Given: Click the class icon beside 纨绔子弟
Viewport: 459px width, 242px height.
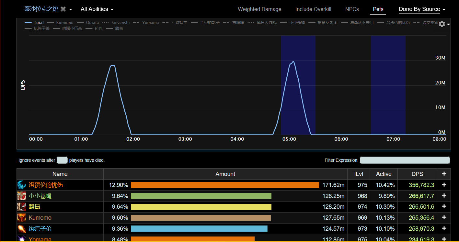Looking at the screenshot, I should [21, 229].
